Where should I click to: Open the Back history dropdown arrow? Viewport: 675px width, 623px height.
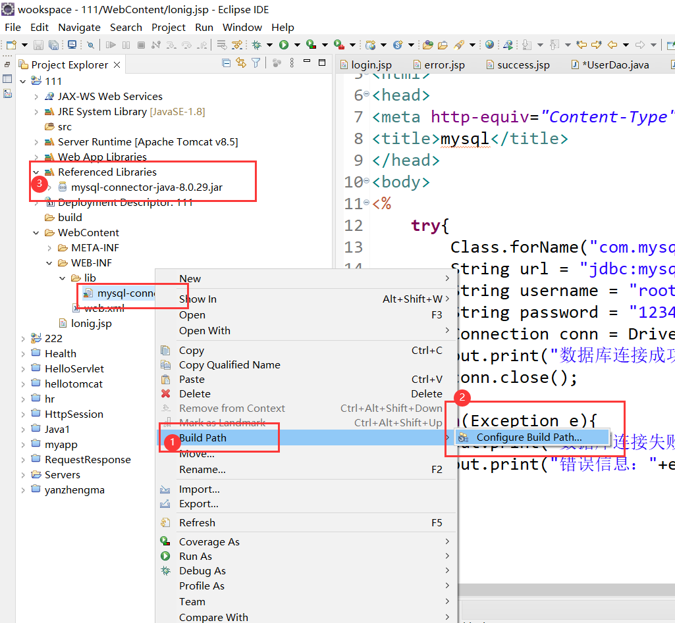coord(626,45)
